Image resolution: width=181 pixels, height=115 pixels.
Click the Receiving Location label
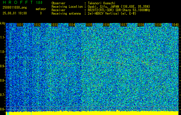click(67, 7)
